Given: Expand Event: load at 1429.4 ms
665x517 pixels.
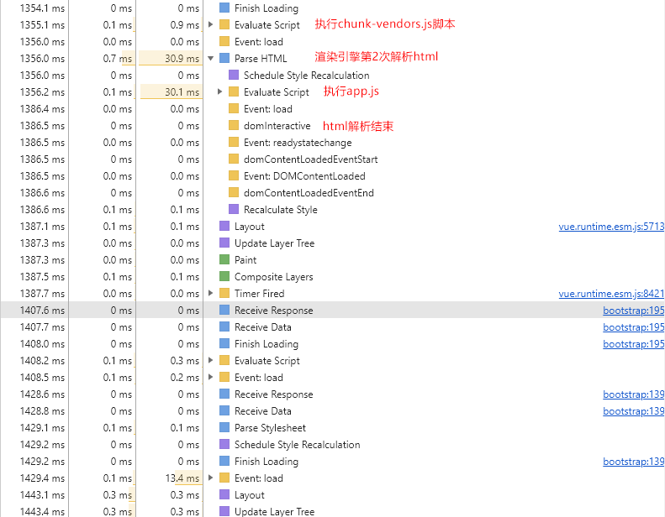Looking at the screenshot, I should click(210, 478).
